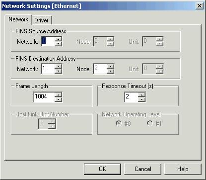Viewport: 206px width, 180px height.
Task: Decrease Response Timeout seconds
Action: [x=141, y=99]
